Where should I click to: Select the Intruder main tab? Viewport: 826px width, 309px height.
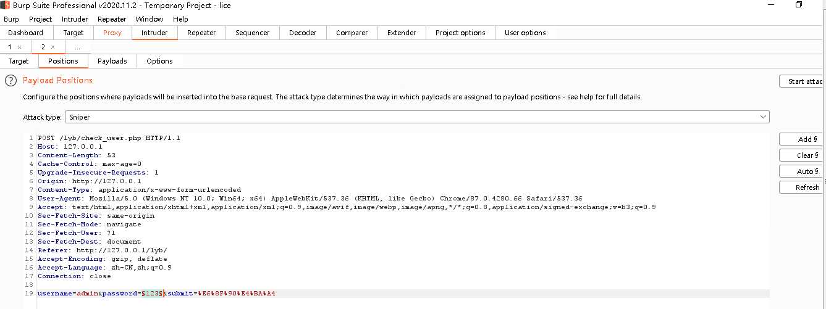154,33
